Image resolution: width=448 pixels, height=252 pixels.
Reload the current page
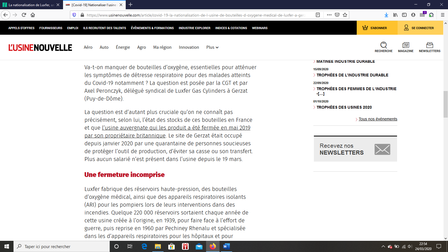pos(24,15)
